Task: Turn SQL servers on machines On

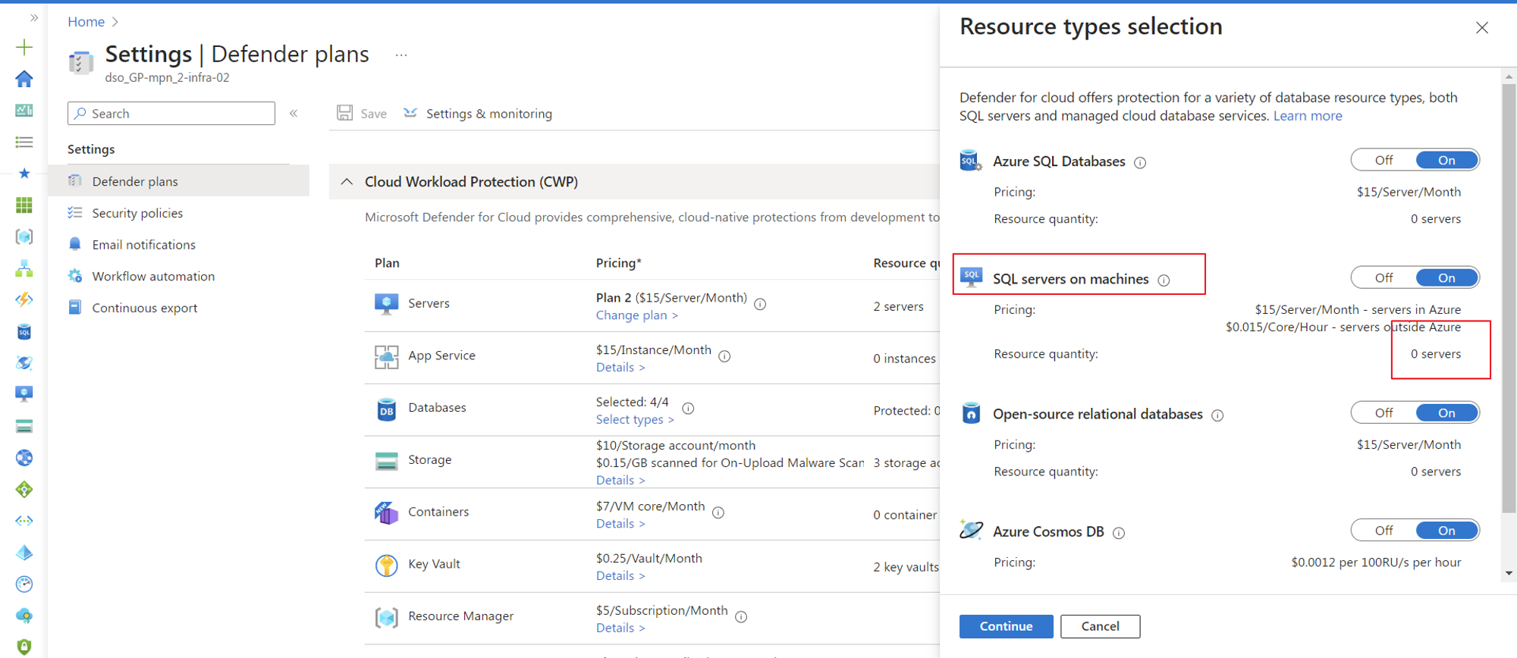Action: pyautogui.click(x=1446, y=277)
